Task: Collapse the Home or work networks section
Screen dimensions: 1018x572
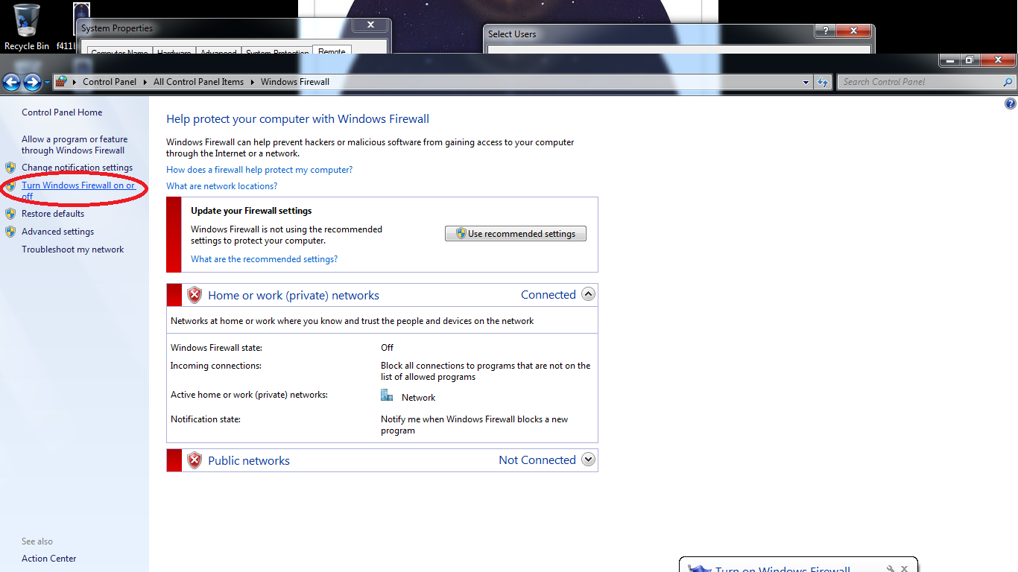Action: [588, 294]
